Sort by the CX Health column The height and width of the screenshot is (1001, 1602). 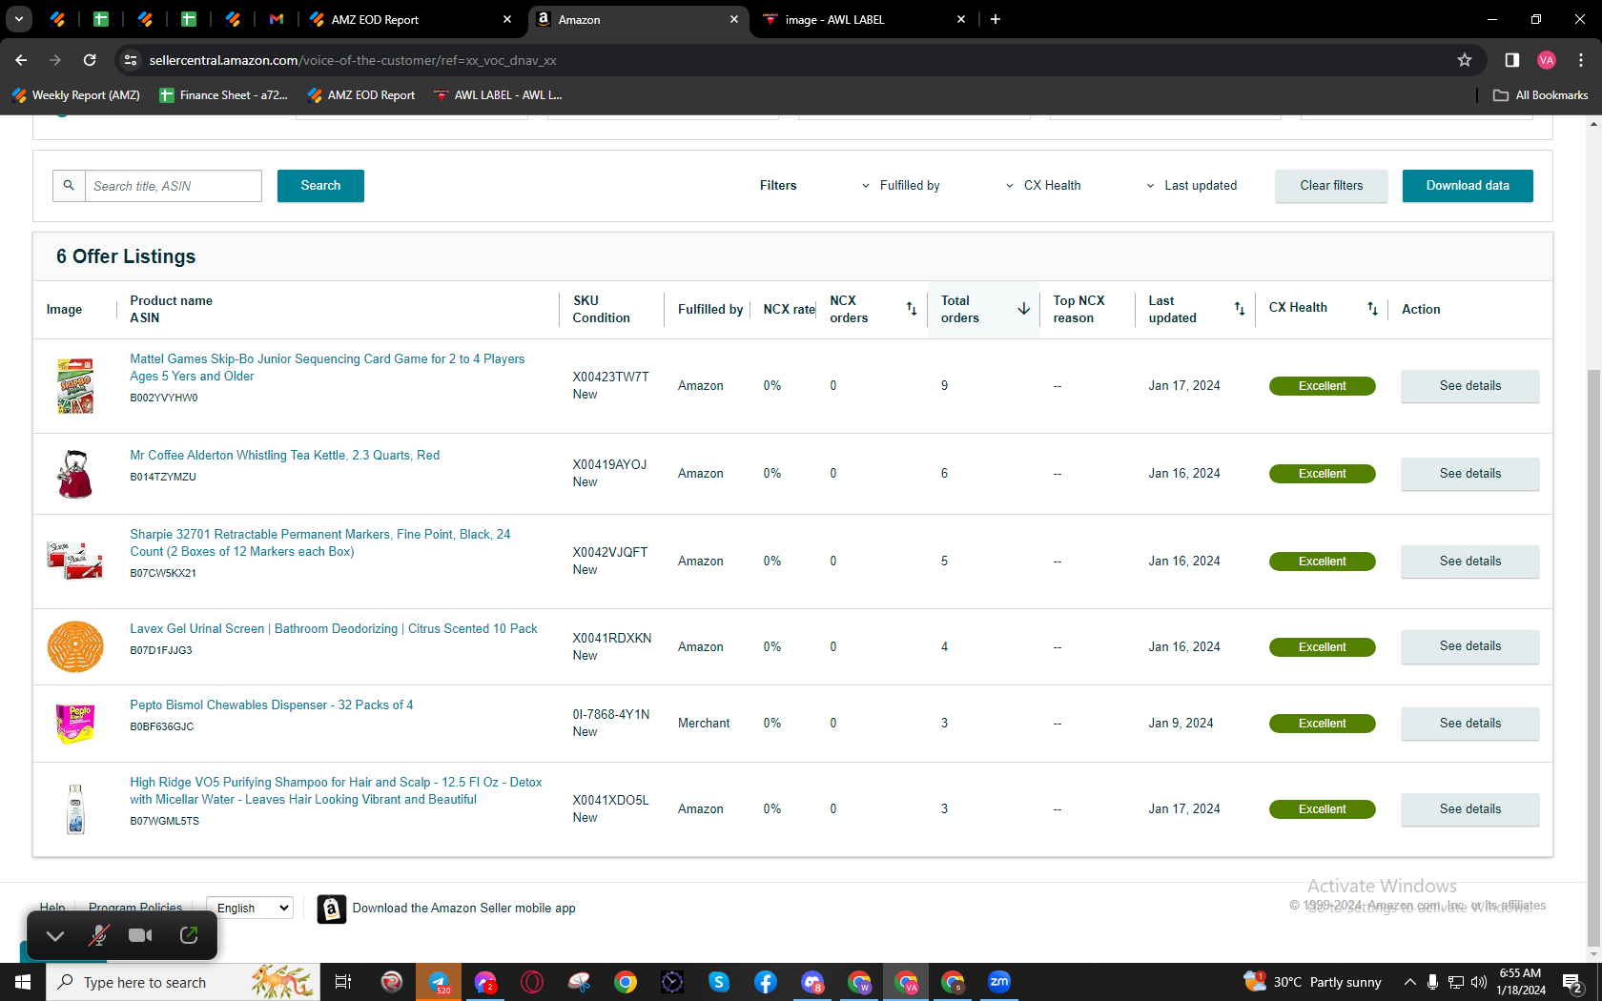[x=1372, y=309]
